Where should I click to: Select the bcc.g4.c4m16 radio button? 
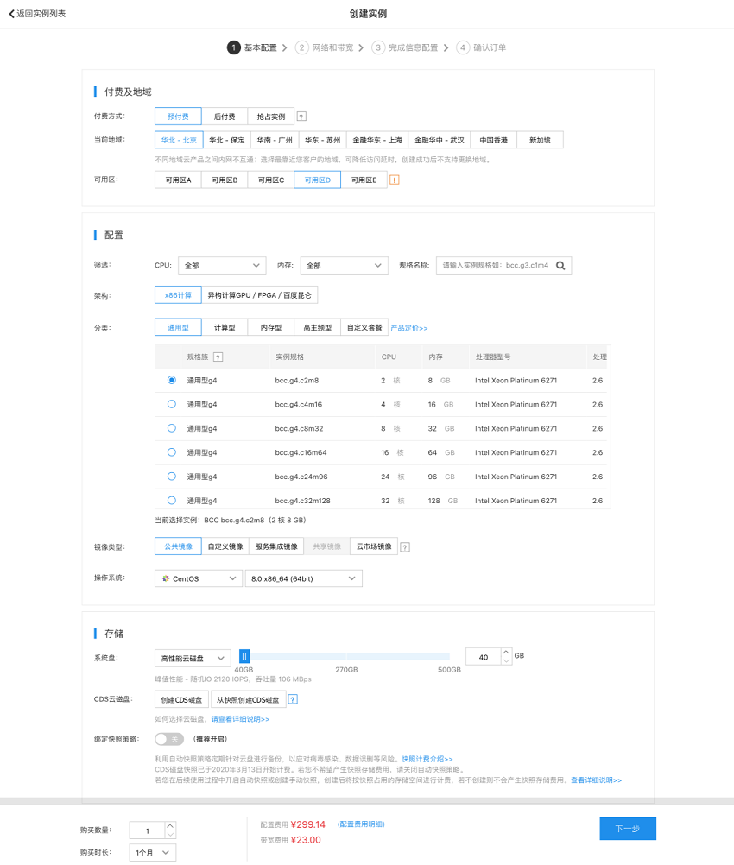(172, 404)
